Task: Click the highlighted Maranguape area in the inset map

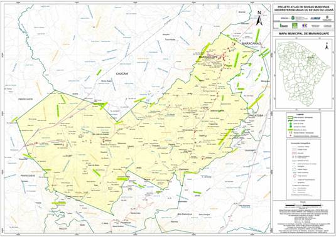Action: click(x=310, y=58)
